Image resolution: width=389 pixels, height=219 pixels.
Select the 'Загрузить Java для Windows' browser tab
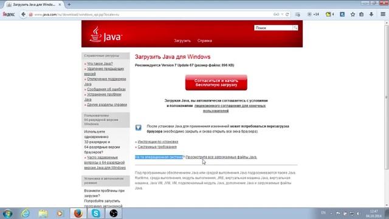click(x=34, y=4)
